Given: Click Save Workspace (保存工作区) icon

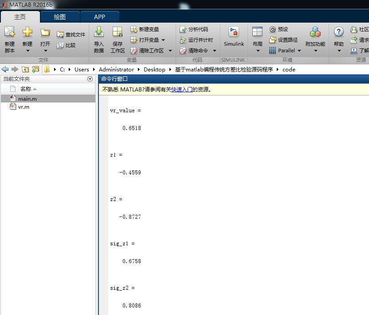Looking at the screenshot, I should (118, 32).
